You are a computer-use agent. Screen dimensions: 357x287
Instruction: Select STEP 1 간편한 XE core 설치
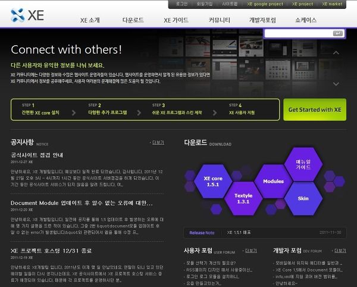point(40,109)
